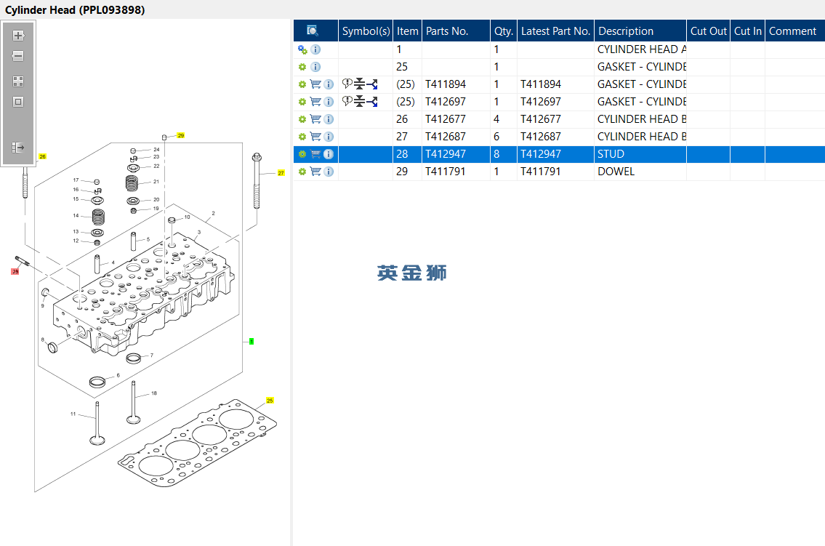Zoom out of the parts diagram

(18, 56)
